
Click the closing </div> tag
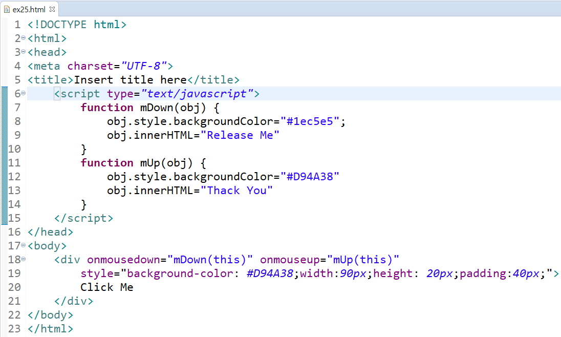coord(74,302)
